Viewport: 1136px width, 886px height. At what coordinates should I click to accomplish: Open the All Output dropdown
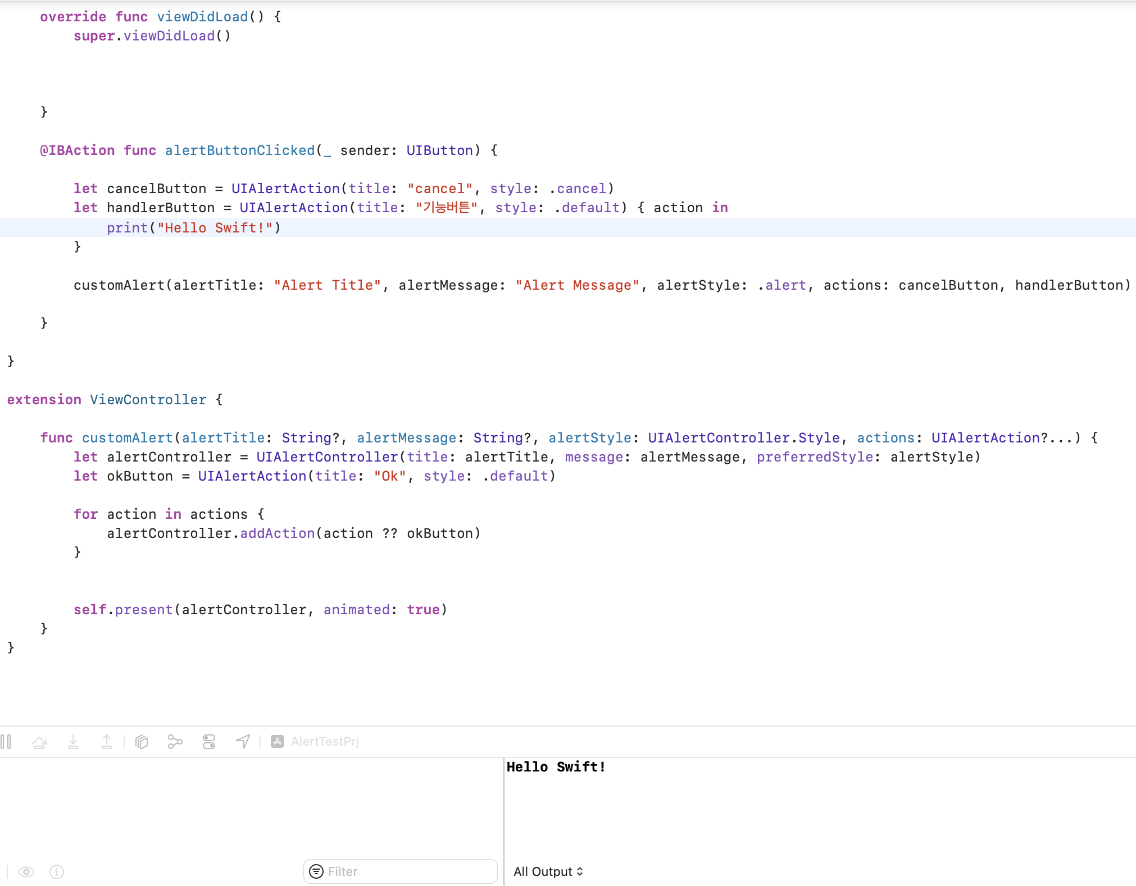pyautogui.click(x=548, y=871)
